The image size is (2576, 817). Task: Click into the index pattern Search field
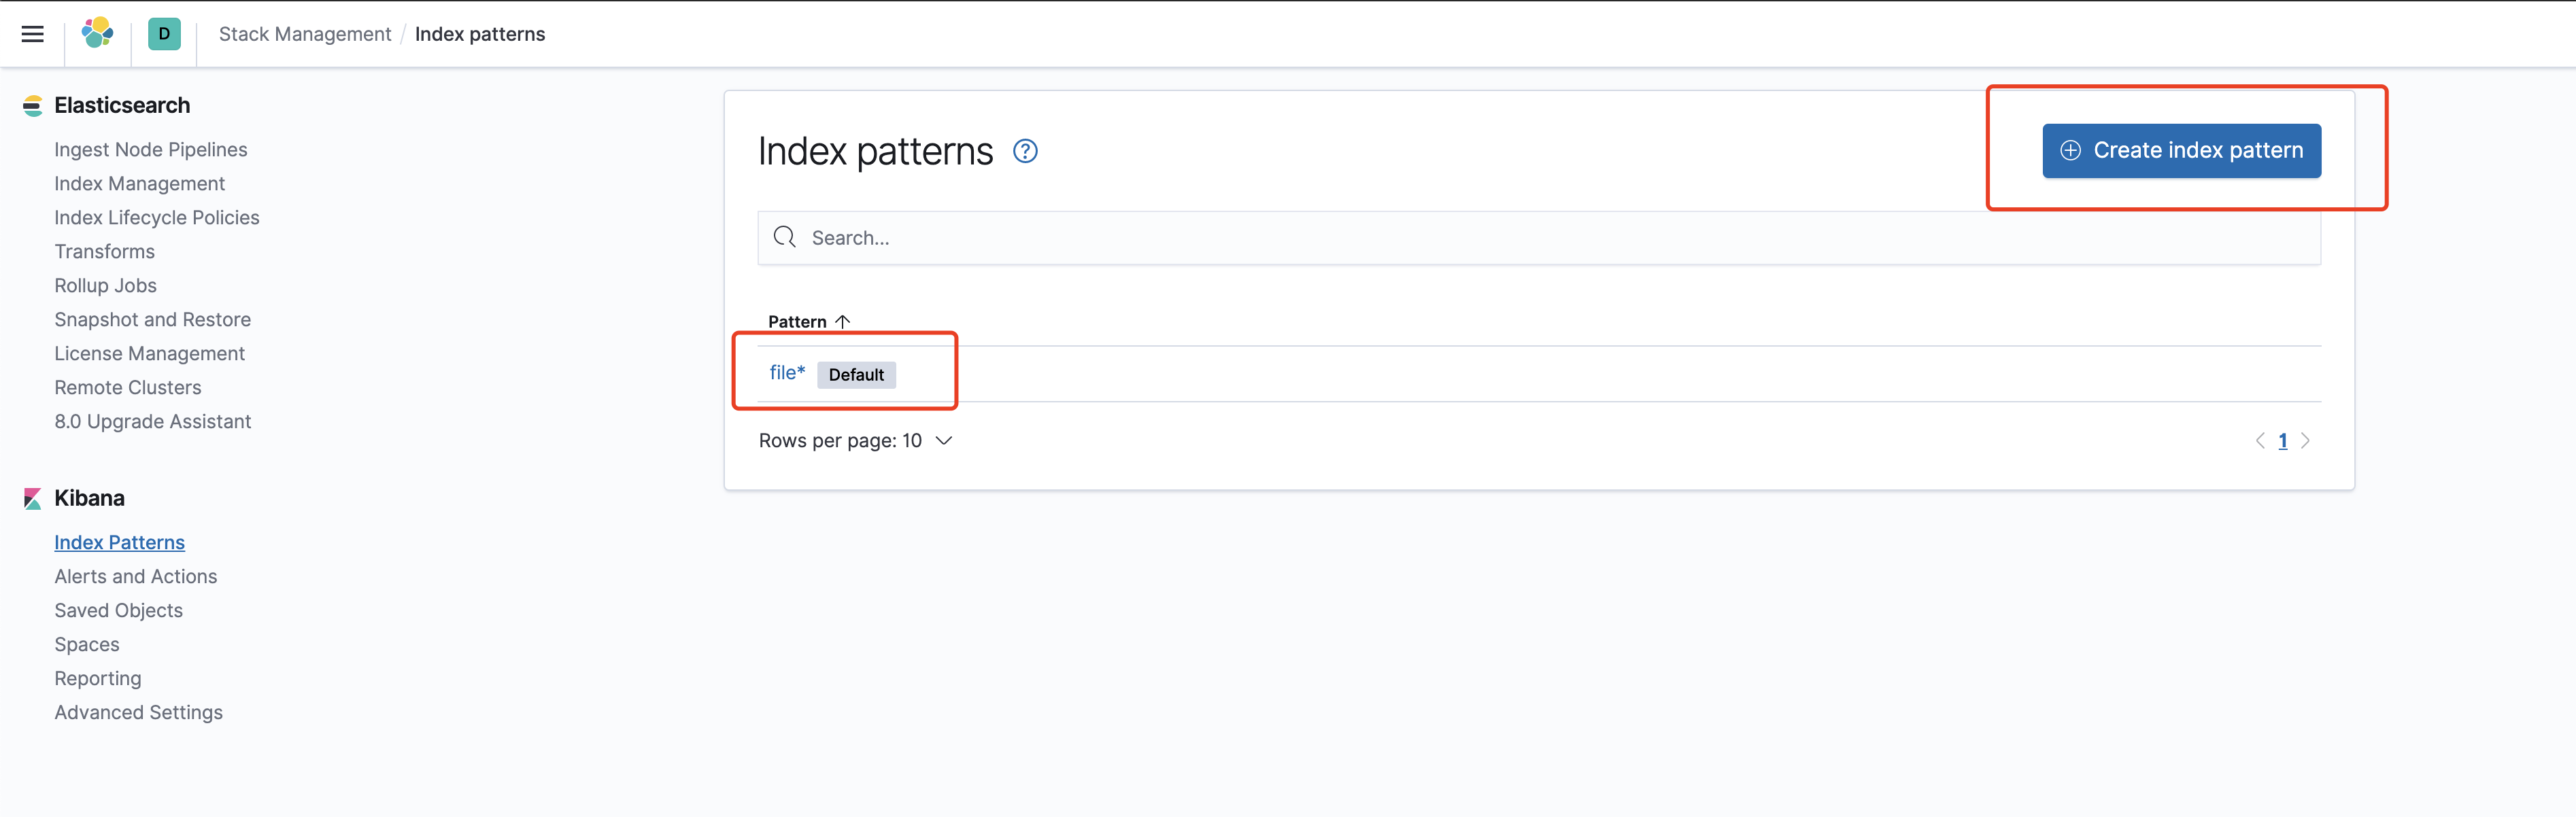pos(1540,238)
